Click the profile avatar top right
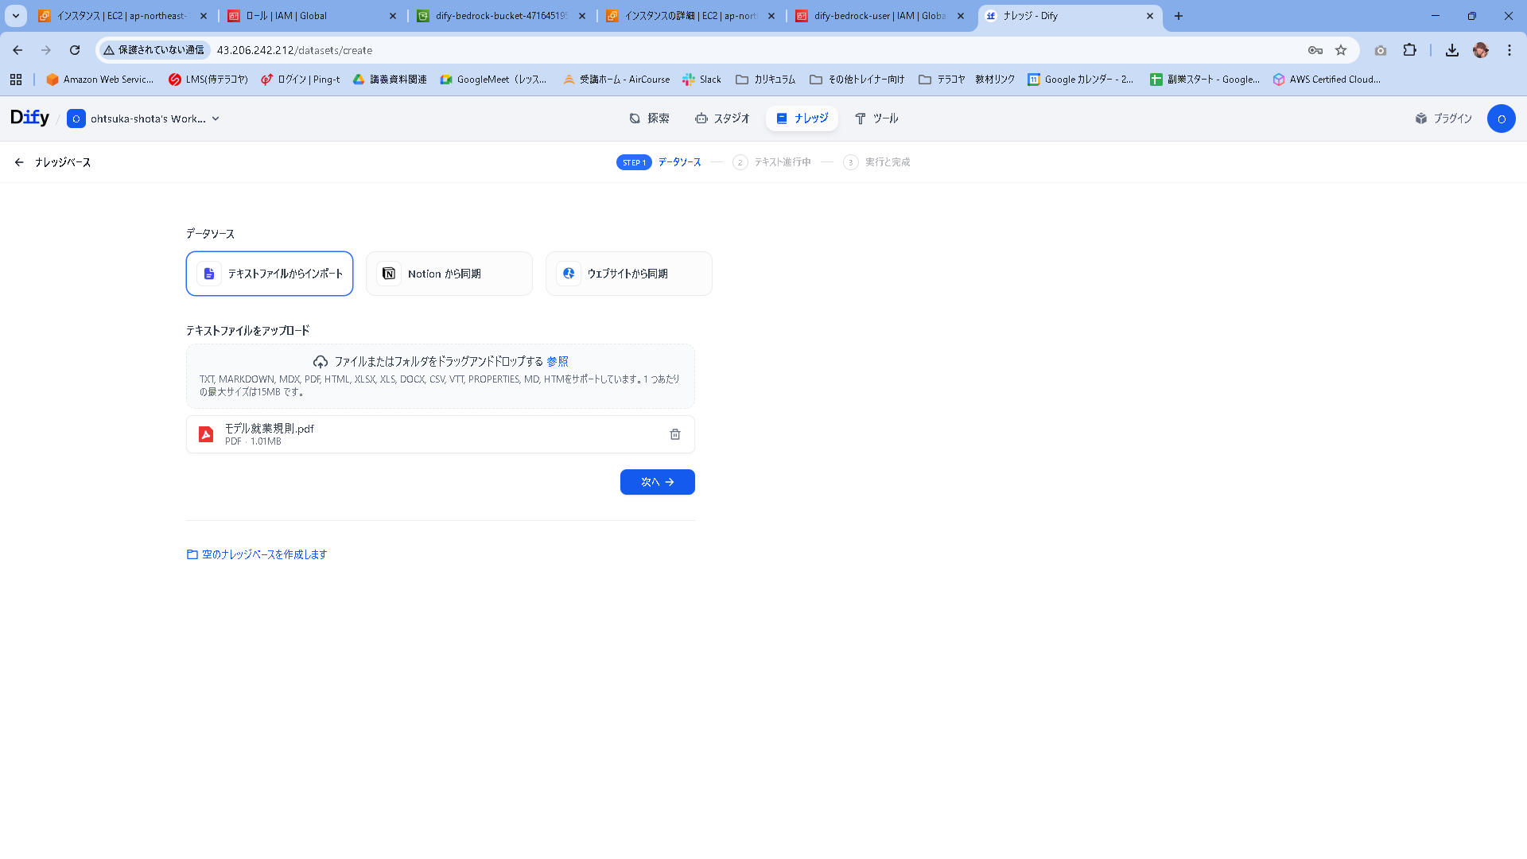Viewport: 1527px width, 859px height. coord(1502,119)
